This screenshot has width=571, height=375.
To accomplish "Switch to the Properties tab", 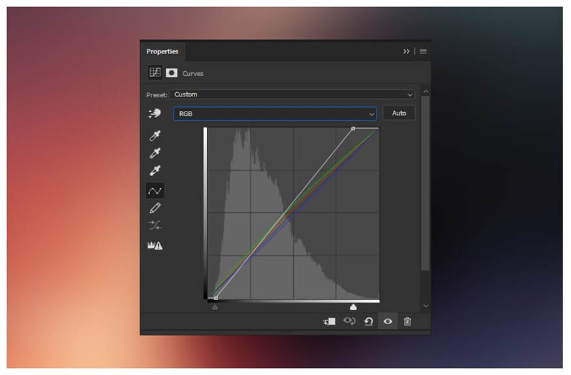I will [x=162, y=52].
